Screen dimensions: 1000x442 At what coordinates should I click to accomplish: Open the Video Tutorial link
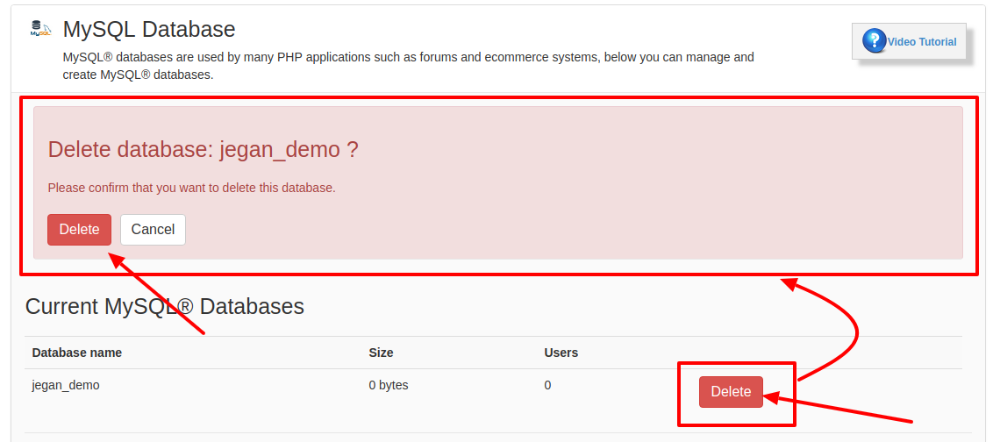pyautogui.click(x=922, y=42)
